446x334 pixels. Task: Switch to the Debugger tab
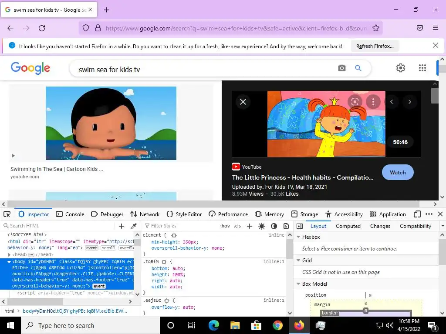click(x=107, y=214)
